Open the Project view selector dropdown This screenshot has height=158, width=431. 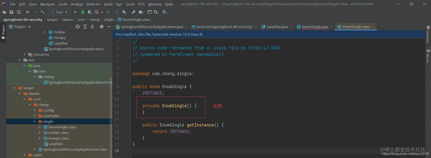click(20, 27)
